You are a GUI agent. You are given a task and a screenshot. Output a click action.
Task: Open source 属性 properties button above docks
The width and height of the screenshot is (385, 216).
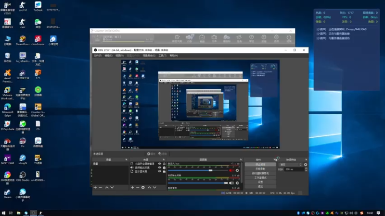[x=151, y=154]
